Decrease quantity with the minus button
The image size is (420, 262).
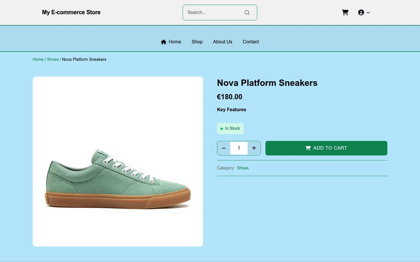[224, 148]
